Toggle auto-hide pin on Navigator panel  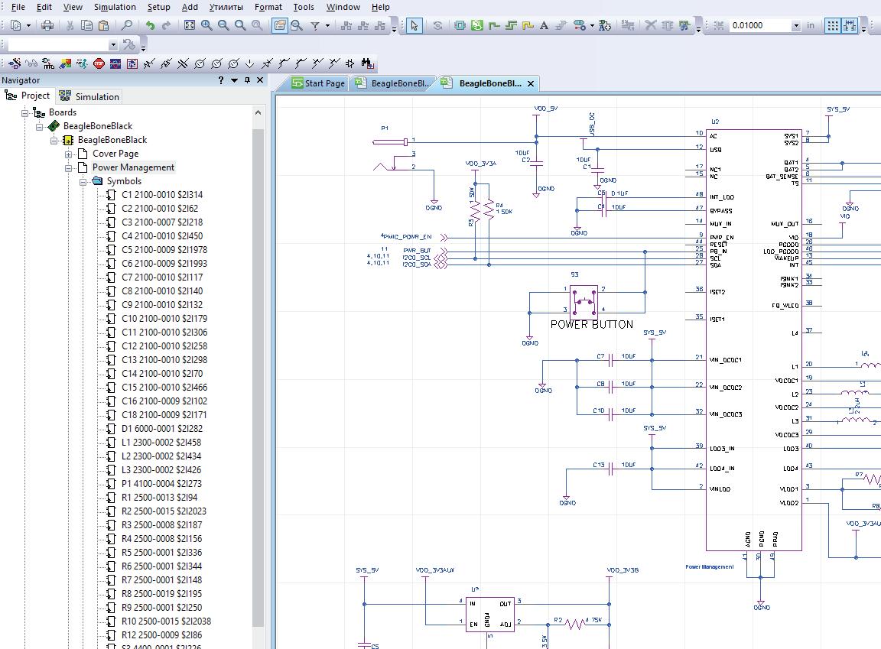(247, 80)
